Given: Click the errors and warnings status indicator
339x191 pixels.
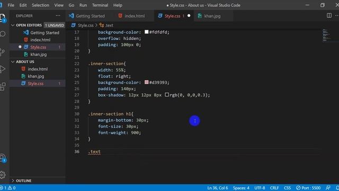Looking at the screenshot, I should point(8,188).
